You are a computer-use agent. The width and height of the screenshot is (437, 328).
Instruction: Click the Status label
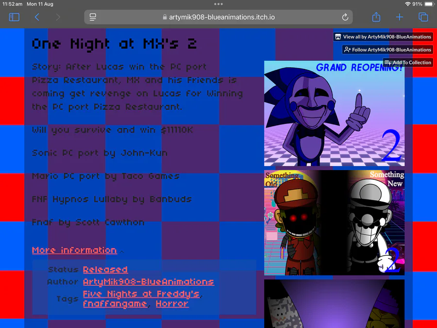[63, 270]
